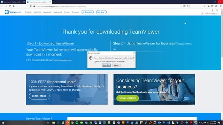The width and height of the screenshot is (223, 125).
Task: Cancel the close tabs dialog
Action: [x=116, y=65]
